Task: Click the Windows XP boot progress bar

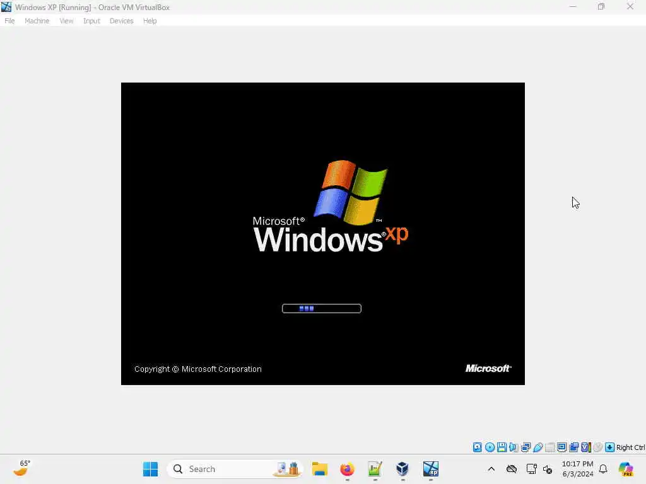Action: coord(321,309)
